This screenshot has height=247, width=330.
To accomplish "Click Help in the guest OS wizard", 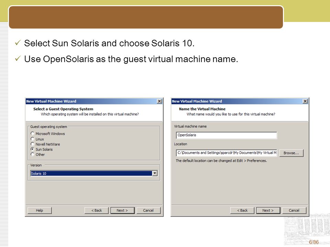I will click(39, 210).
